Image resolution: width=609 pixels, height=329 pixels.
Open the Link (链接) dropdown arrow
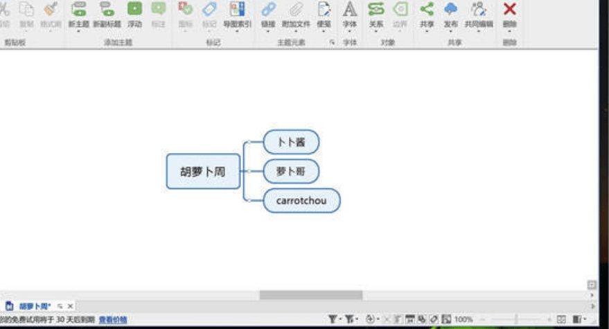(x=268, y=31)
